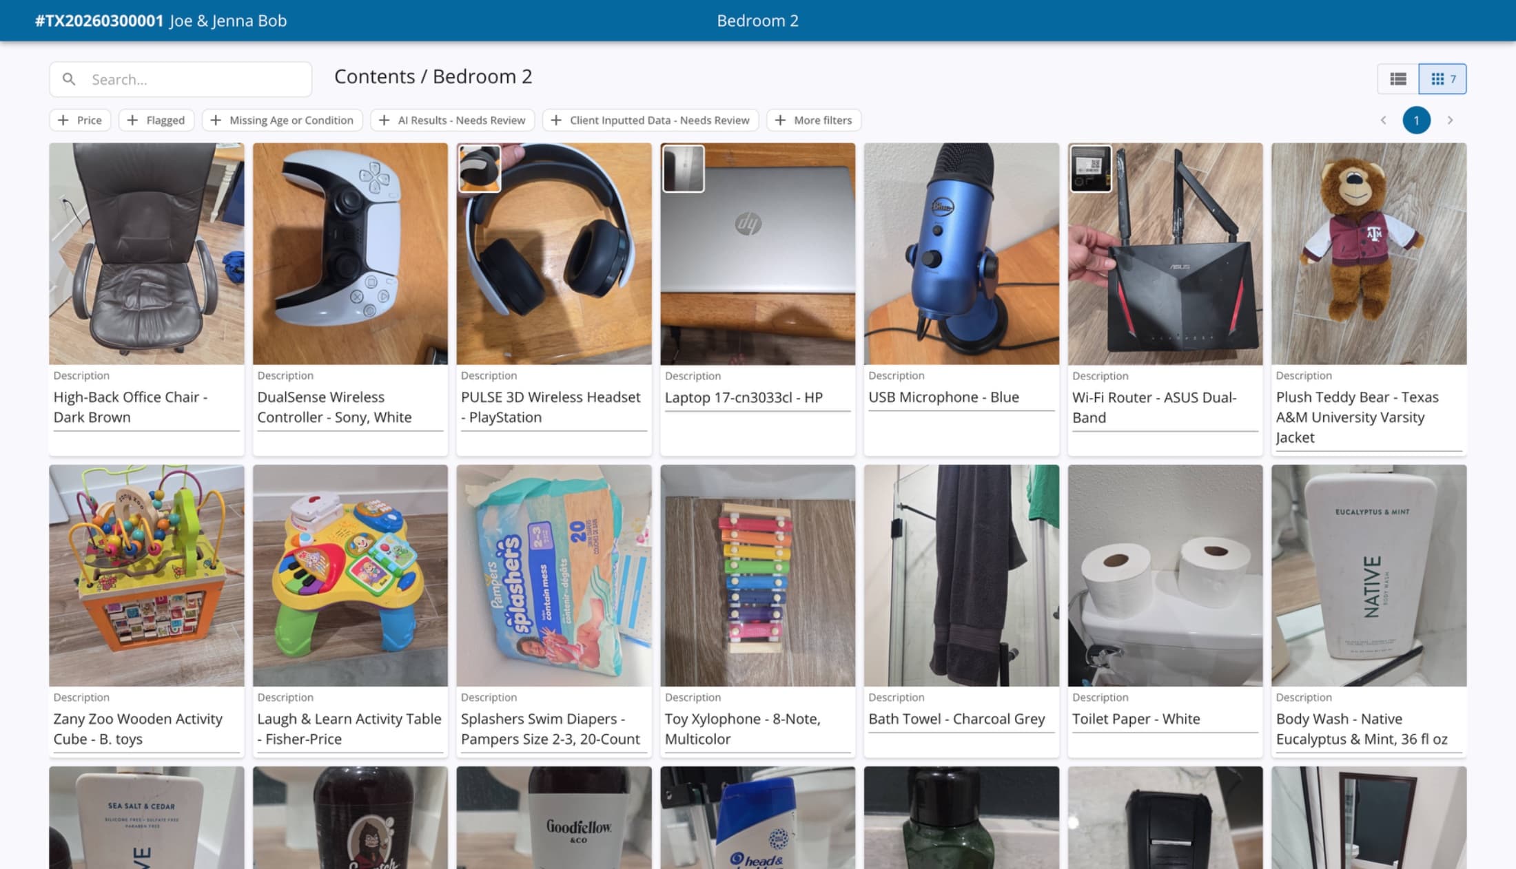This screenshot has width=1516, height=869.
Task: Add the Price filter
Action: 80,120
